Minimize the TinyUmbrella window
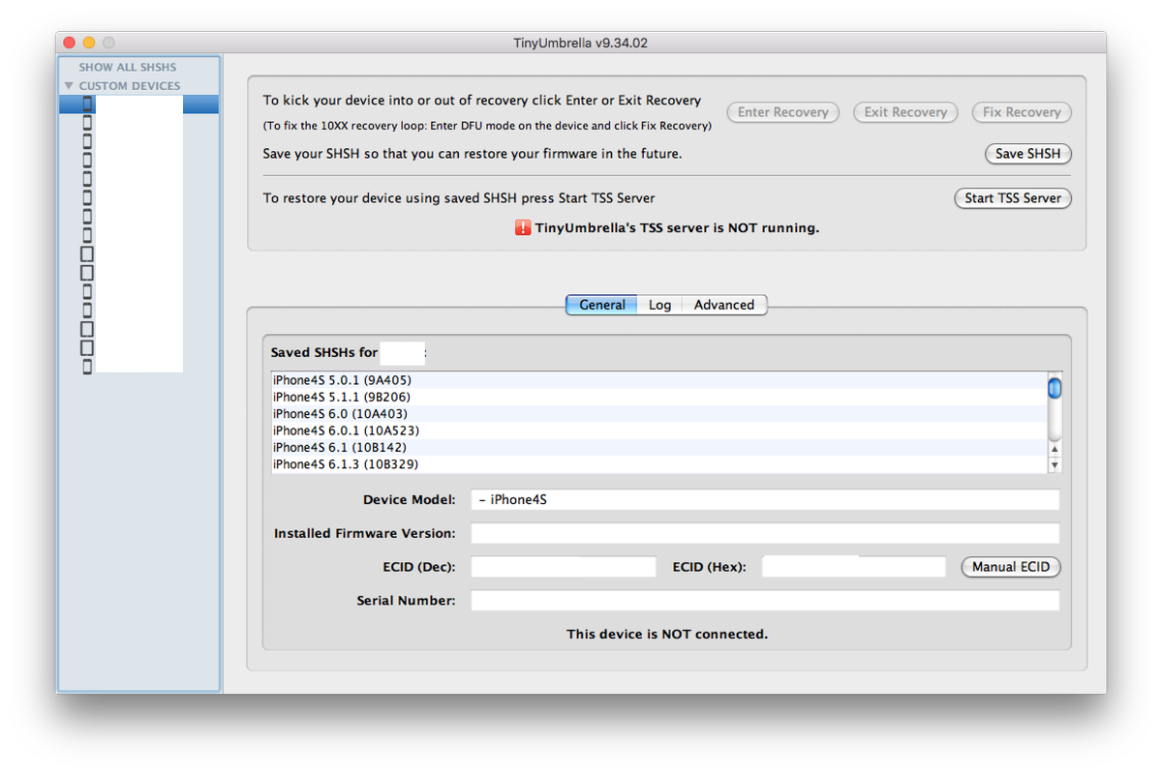Image resolution: width=1162 pixels, height=773 pixels. (x=89, y=43)
